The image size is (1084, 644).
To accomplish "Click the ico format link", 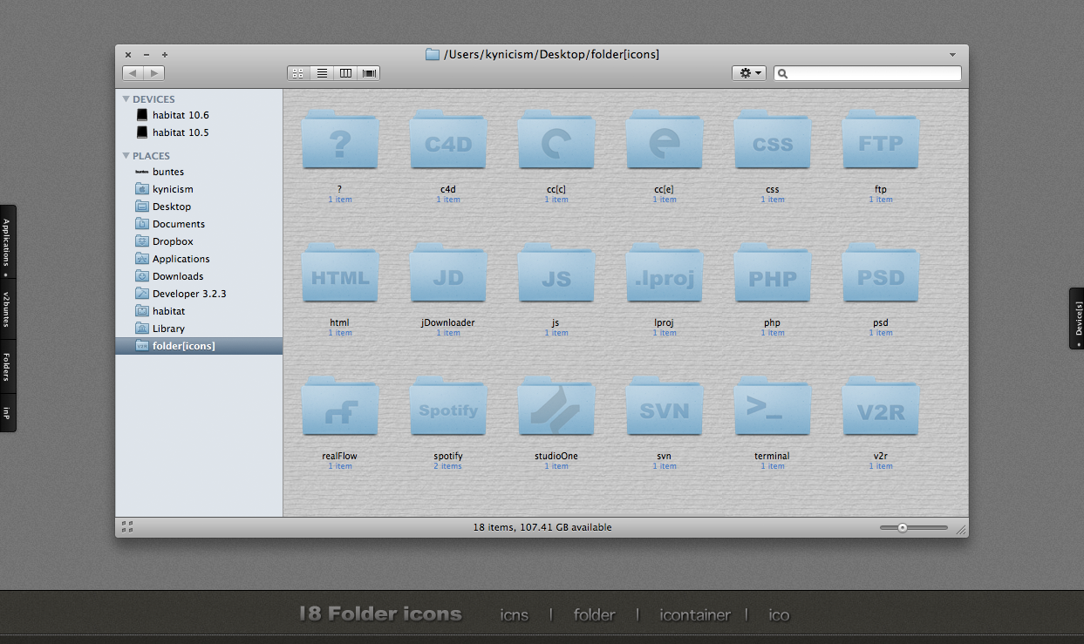I will [779, 615].
